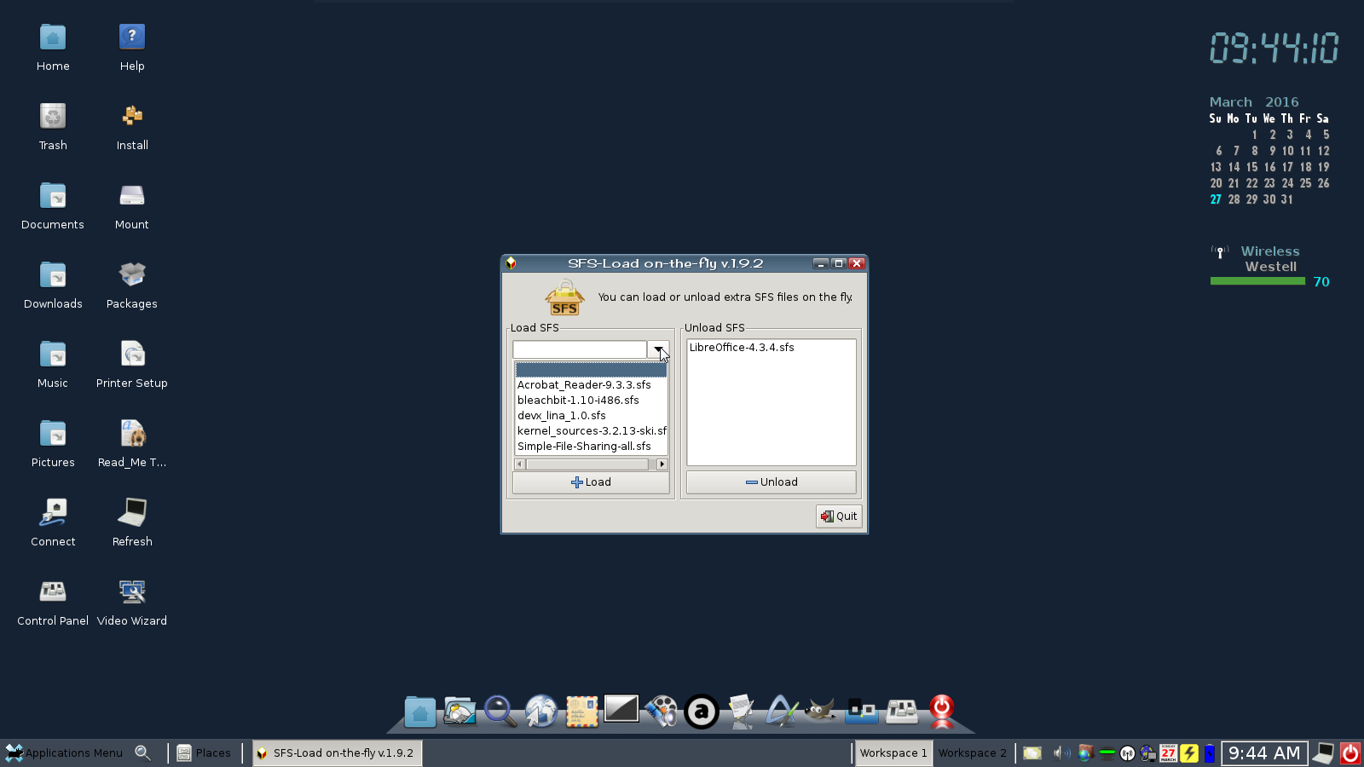
Task: Choose devx_lina_1.0.sfs from the list
Action: (x=591, y=416)
